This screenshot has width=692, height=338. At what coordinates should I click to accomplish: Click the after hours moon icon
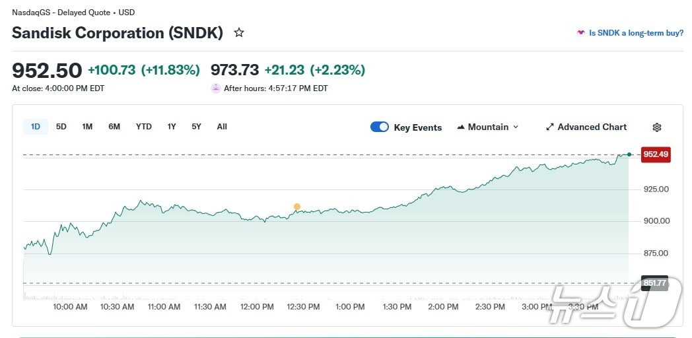tap(215, 88)
